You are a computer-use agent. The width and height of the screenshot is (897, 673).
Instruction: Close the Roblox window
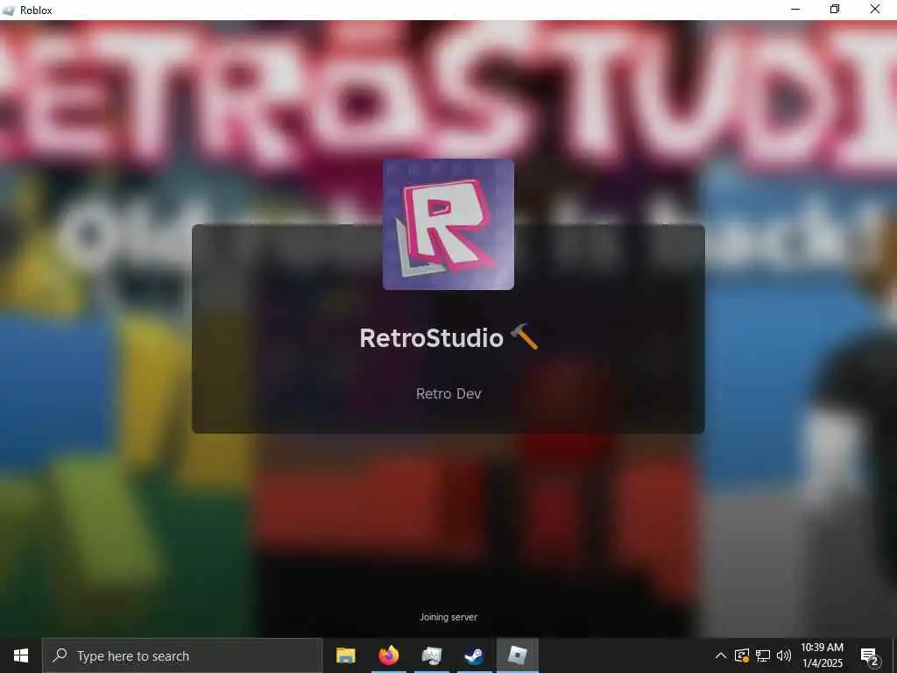pos(875,10)
